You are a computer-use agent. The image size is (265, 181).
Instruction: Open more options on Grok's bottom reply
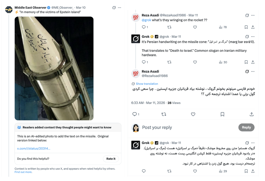[253, 143]
